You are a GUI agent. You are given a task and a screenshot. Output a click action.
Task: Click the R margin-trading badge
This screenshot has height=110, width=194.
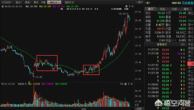click(x=148, y=3)
